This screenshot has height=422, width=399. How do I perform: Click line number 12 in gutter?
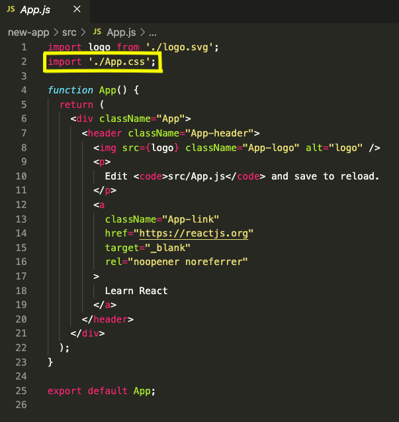tap(21, 205)
